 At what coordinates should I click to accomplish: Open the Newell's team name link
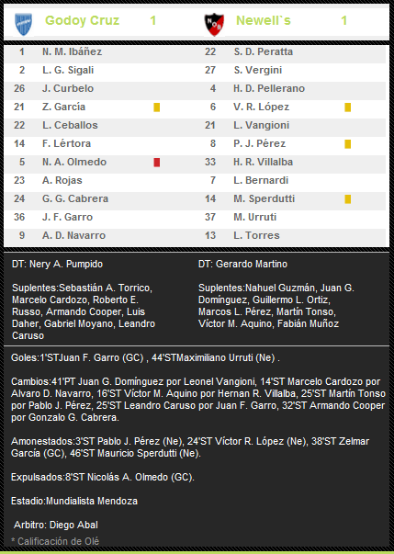pos(264,20)
